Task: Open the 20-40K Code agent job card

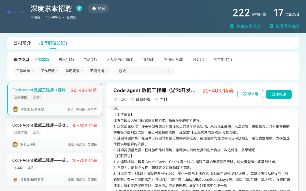Action: [55, 99]
